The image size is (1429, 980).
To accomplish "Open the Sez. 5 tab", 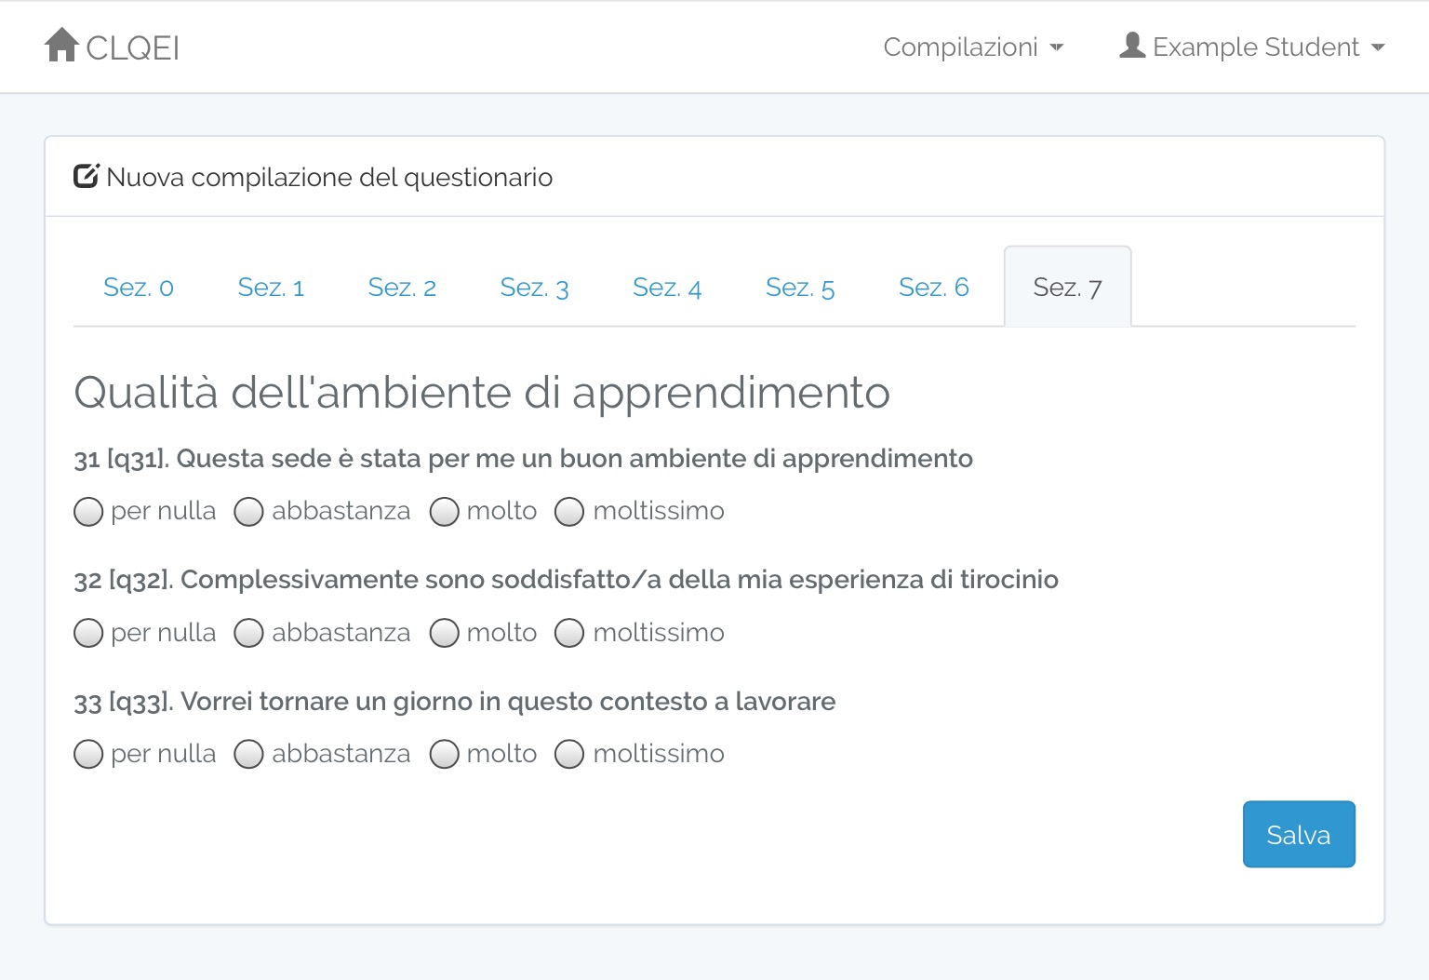I will (800, 287).
